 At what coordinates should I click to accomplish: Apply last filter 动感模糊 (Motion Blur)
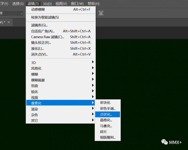[x=38, y=10]
